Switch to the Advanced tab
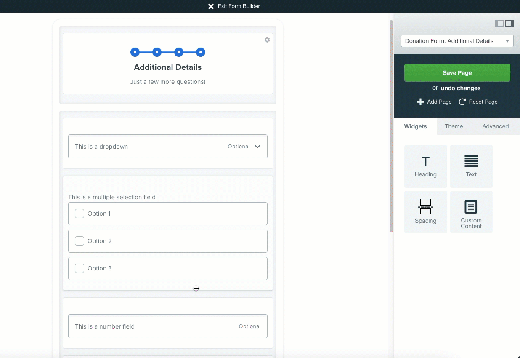Image resolution: width=520 pixels, height=358 pixels. [496, 126]
